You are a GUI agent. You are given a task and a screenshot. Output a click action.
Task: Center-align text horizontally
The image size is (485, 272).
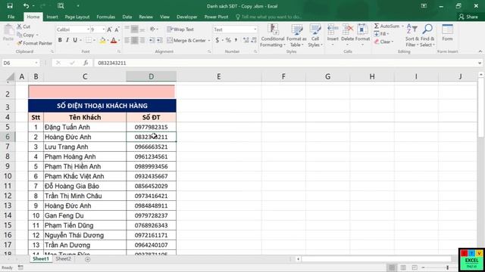pyautogui.click(x=135, y=40)
